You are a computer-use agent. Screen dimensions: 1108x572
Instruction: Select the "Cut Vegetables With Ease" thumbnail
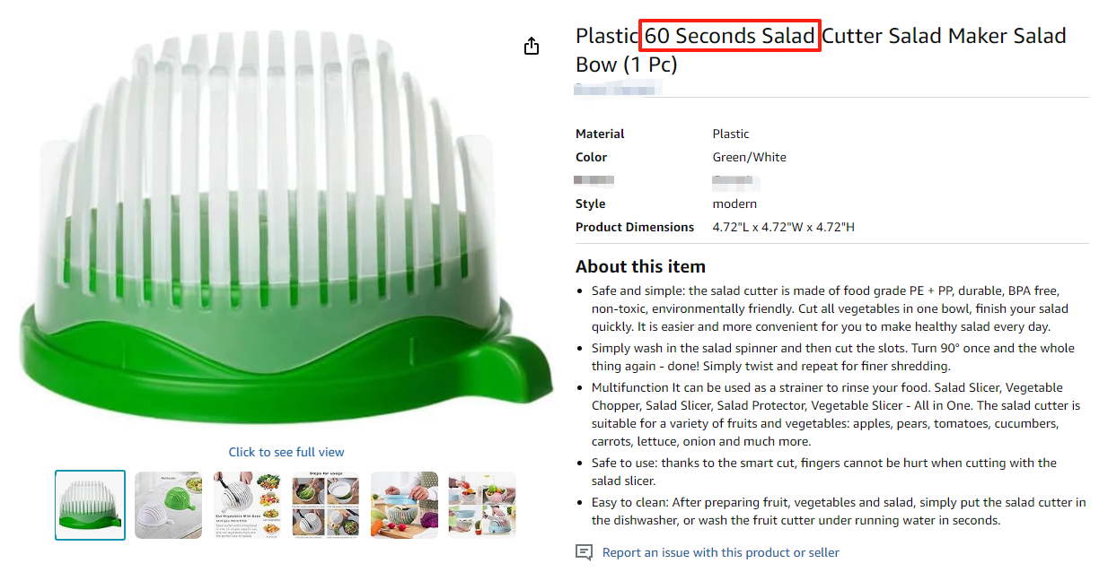247,505
